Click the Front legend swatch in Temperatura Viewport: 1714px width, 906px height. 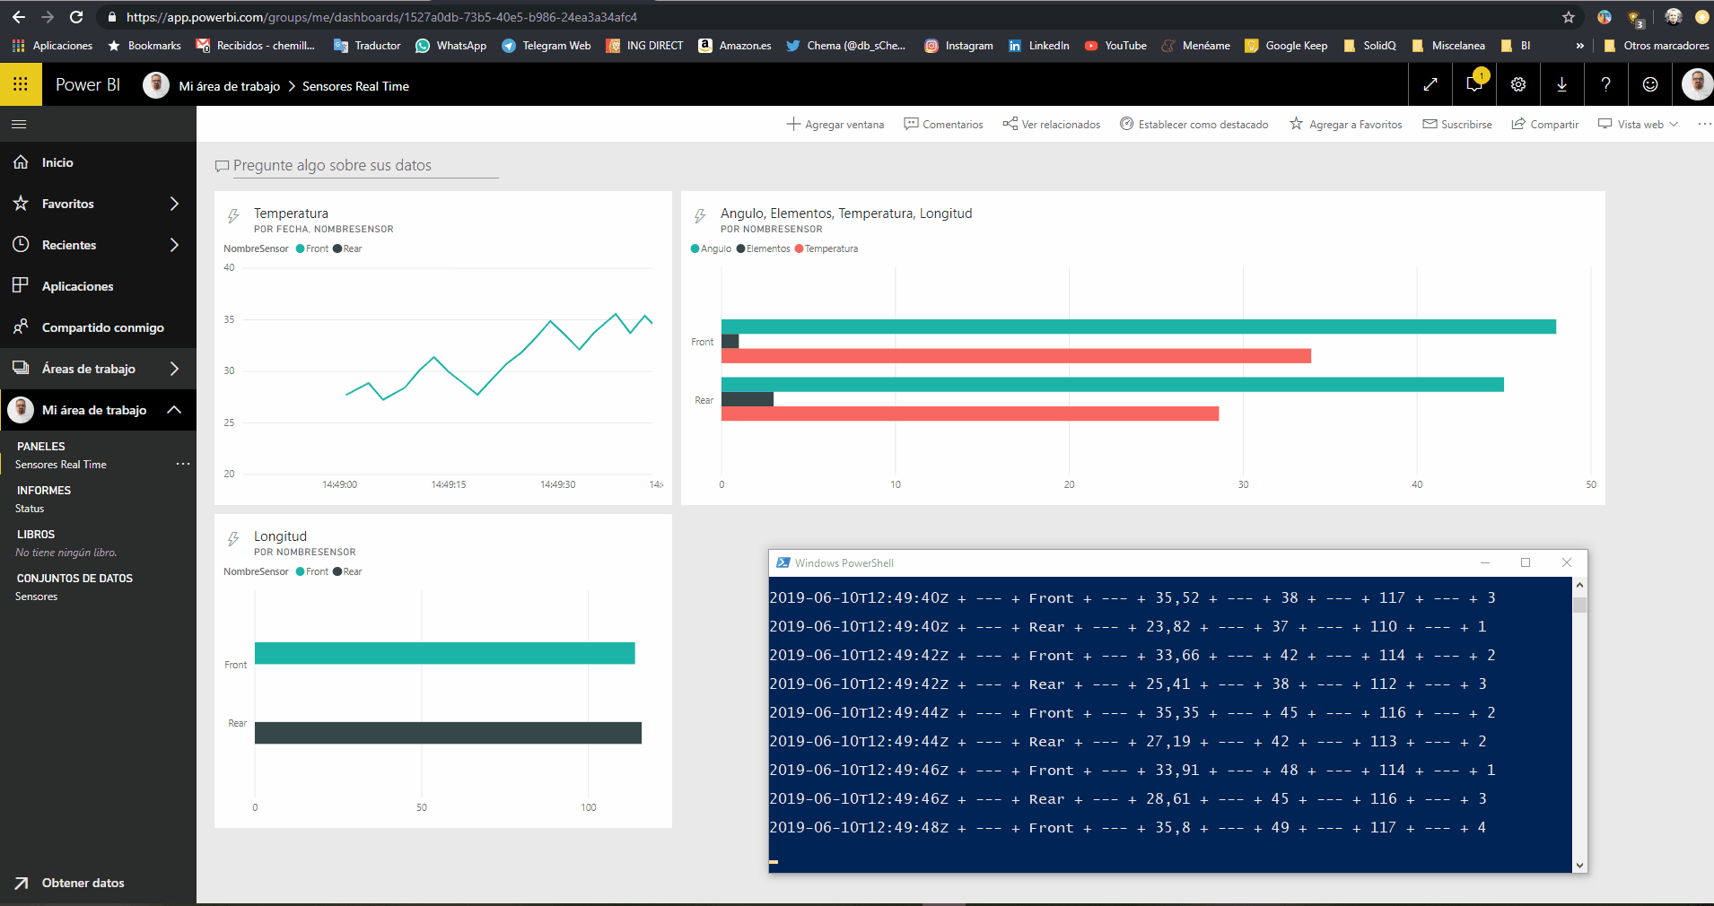tap(301, 249)
